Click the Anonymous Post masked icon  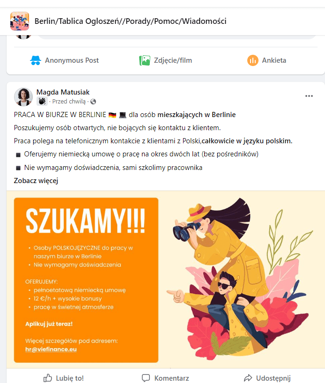point(36,60)
